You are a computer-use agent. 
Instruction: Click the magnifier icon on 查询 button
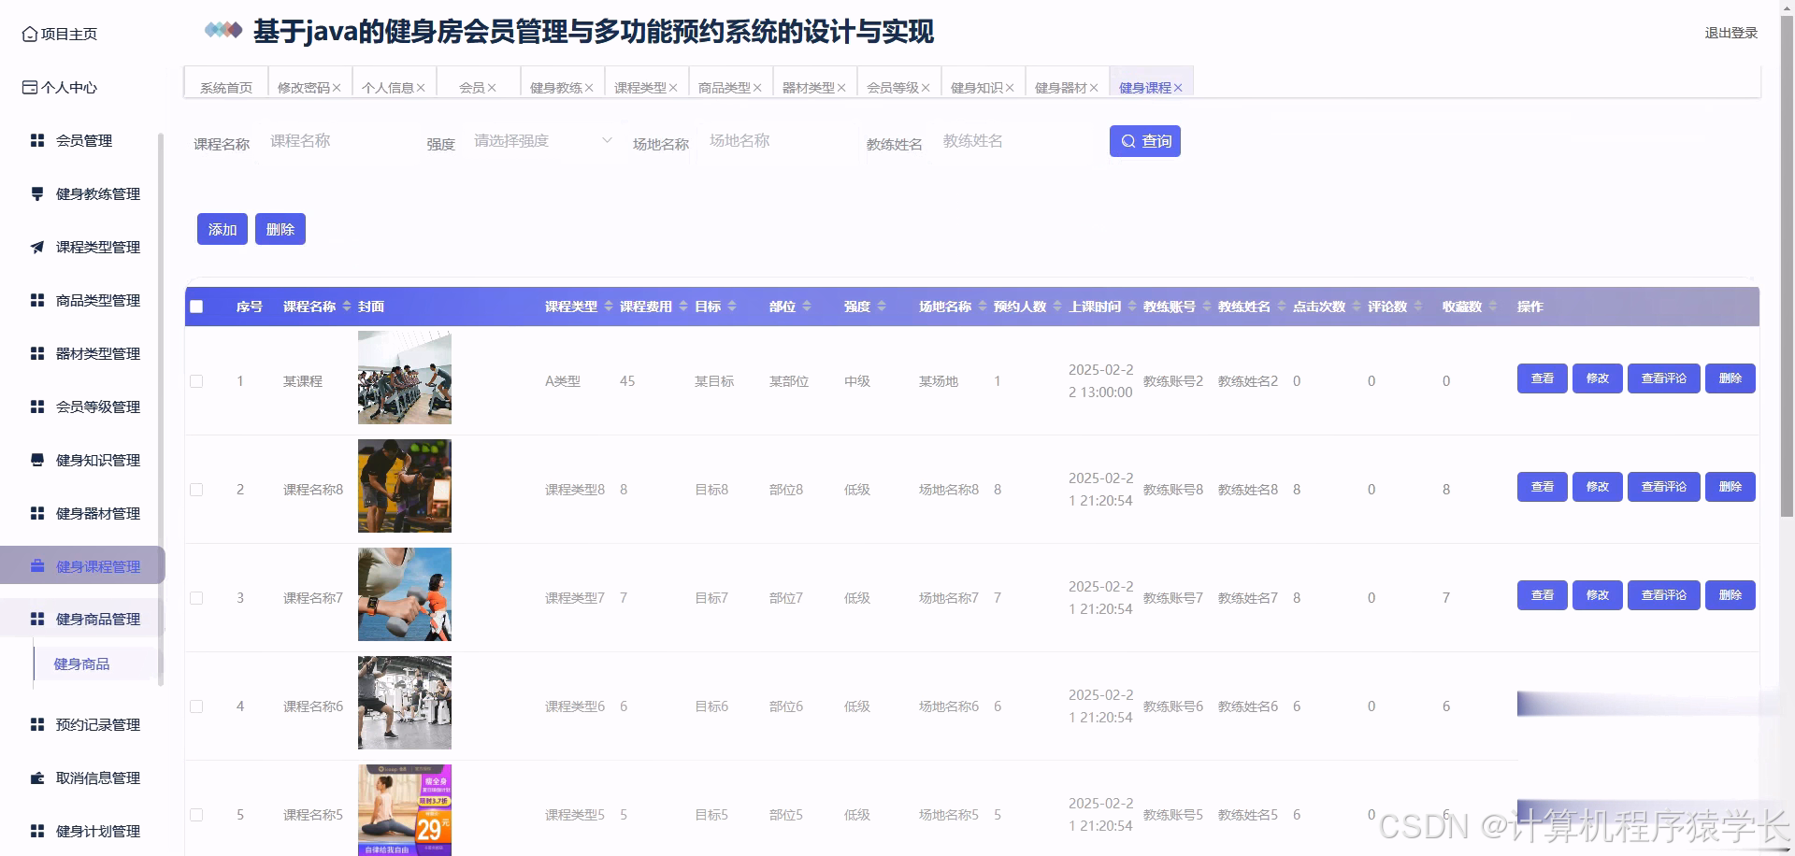pyautogui.click(x=1128, y=141)
